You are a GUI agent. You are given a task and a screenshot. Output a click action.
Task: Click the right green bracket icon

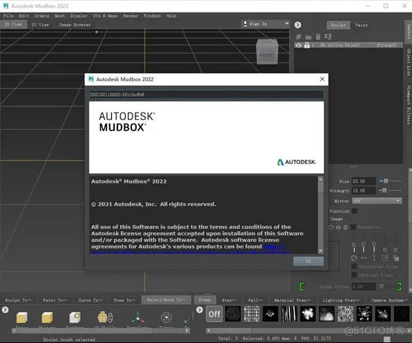[x=399, y=287]
